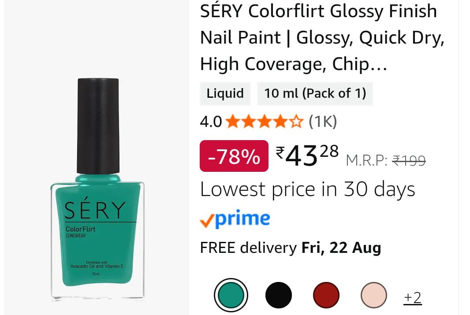
Task: Click the first filled orange rating star
Action: 232,122
